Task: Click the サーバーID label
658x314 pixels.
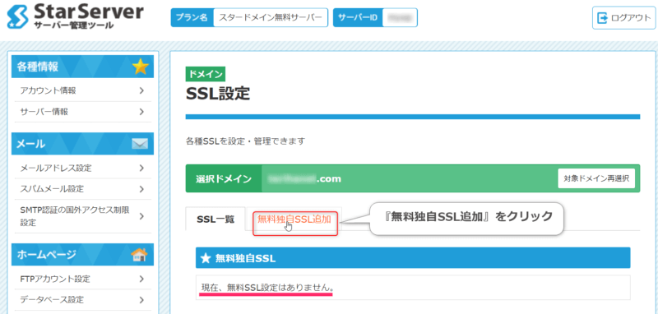Action: pyautogui.click(x=358, y=17)
